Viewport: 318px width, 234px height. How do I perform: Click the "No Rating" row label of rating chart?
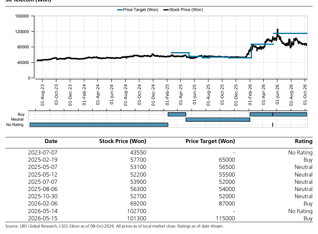(x=15, y=125)
